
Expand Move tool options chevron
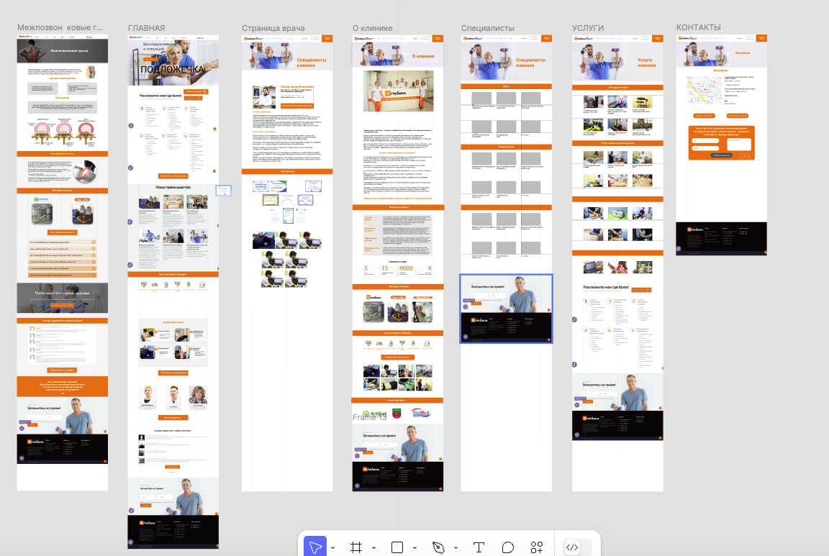tap(332, 548)
